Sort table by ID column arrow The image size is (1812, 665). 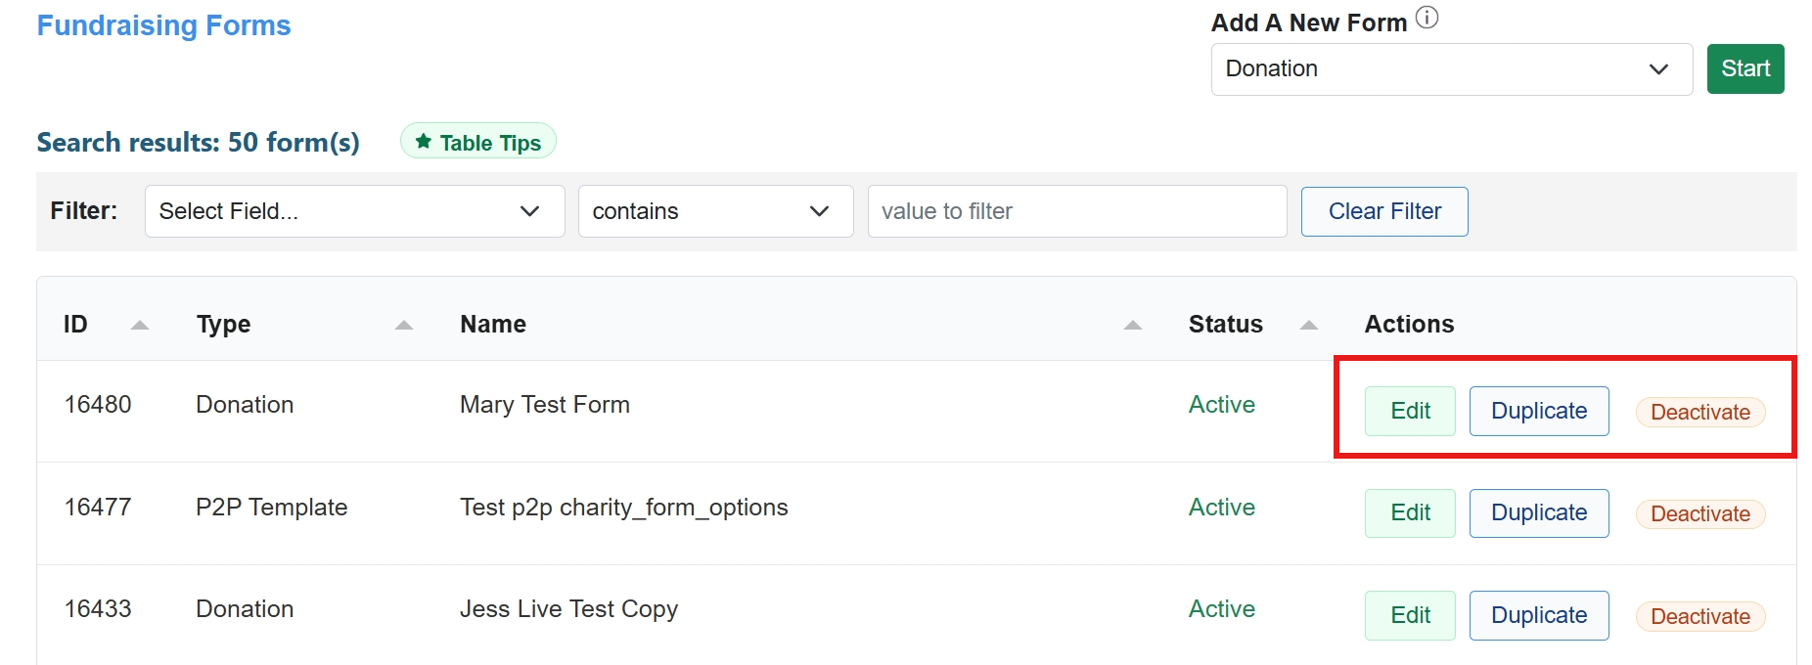point(140,325)
